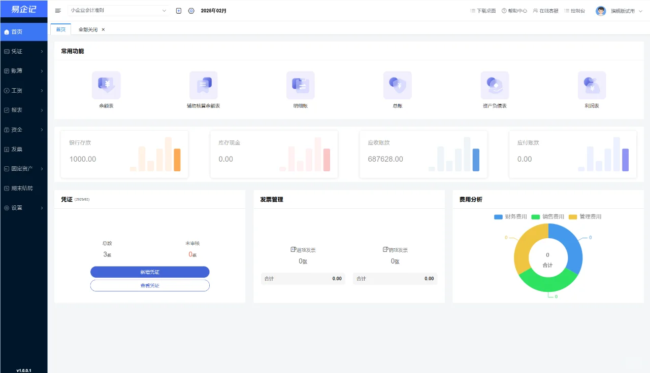The image size is (650, 373).
Task: Click the 首页 home icon in the sidebar
Action: pos(7,32)
